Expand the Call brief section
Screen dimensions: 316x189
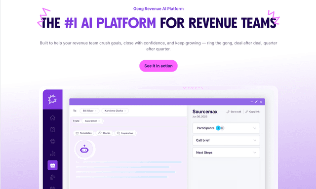226,141
